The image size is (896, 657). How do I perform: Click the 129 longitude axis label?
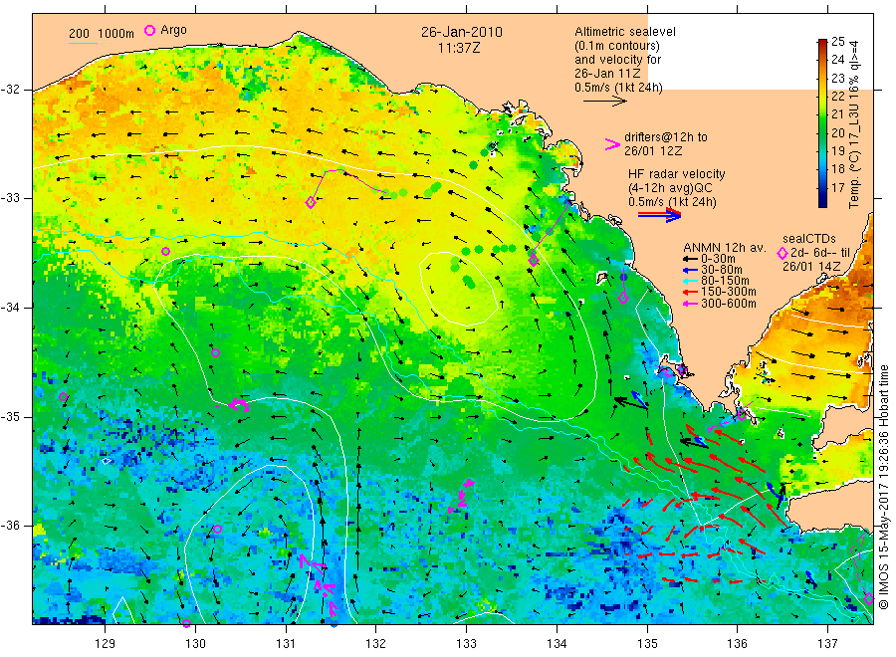pos(106,644)
